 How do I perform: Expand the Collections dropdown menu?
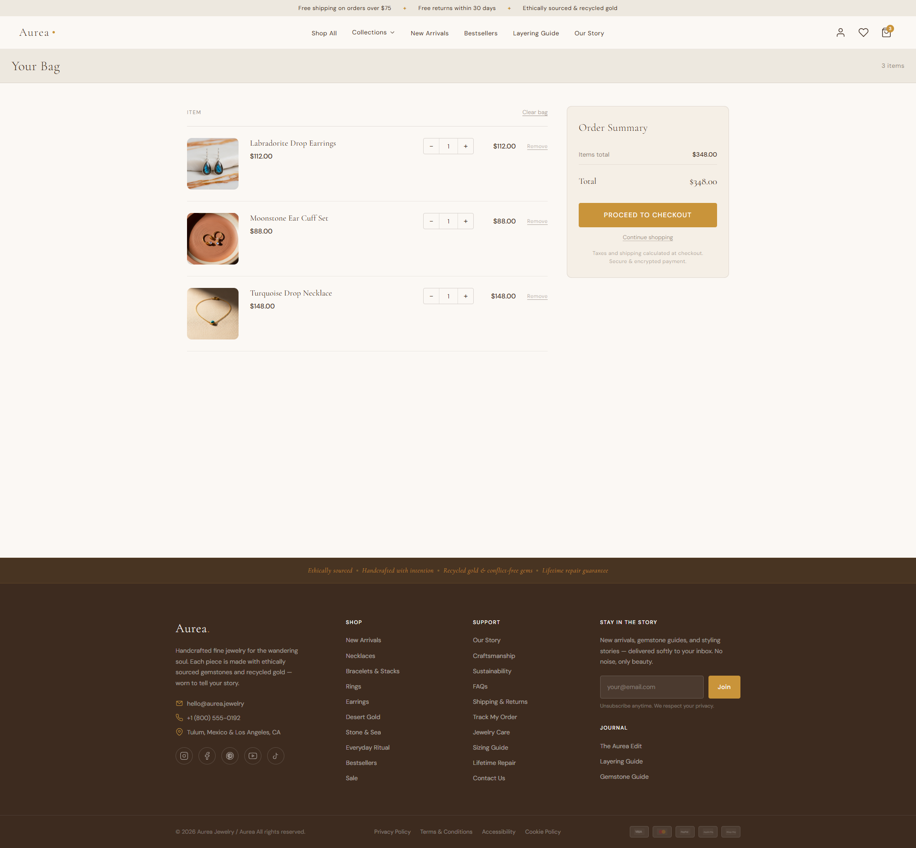(x=374, y=32)
